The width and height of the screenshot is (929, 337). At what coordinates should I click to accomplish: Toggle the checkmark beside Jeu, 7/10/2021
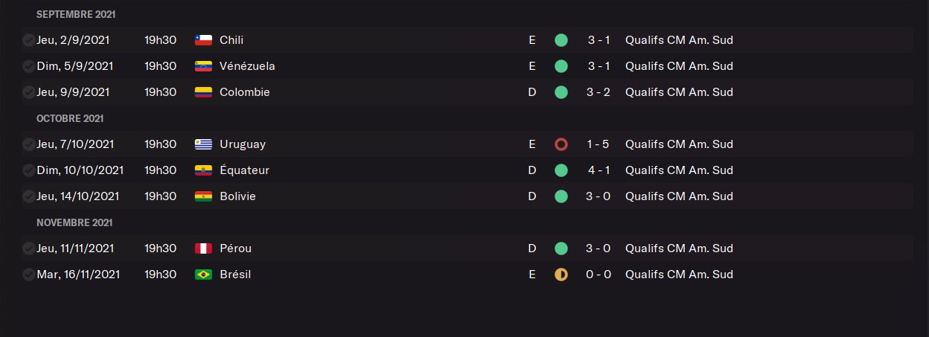tap(28, 144)
